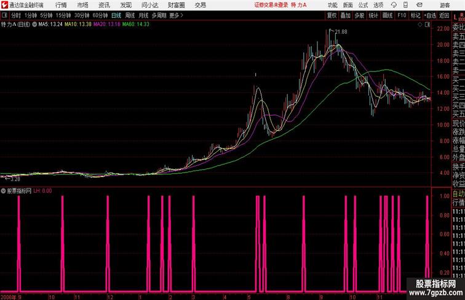Click the red 特力A stock name in title bar

click(299, 5)
